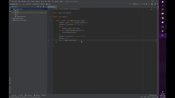
Task: Select the TextAdventure.iml file
Action: tap(20, 16)
